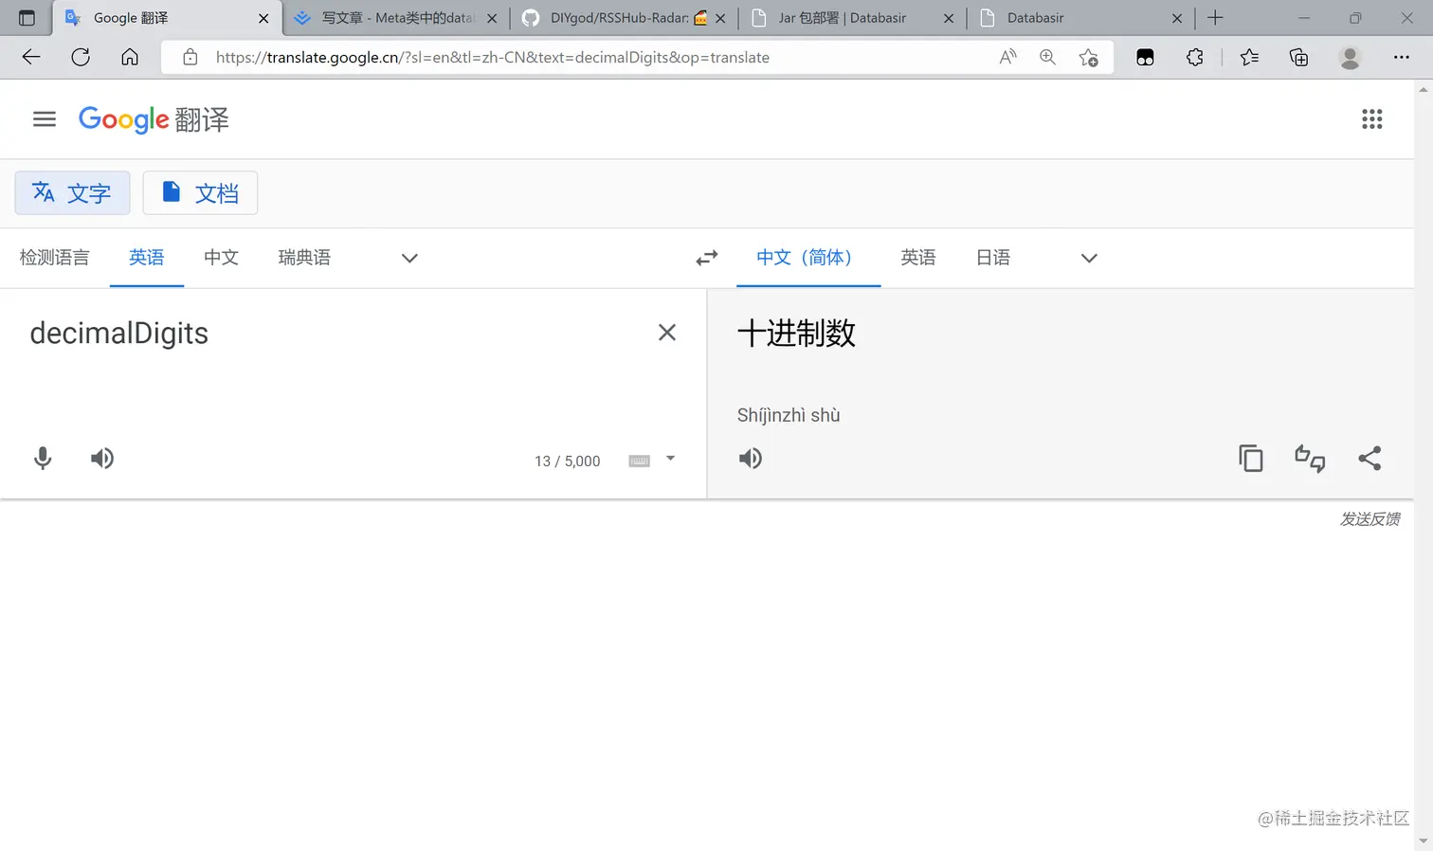1433x851 pixels.
Task: Choose 英语 as source language
Action: pos(147,258)
